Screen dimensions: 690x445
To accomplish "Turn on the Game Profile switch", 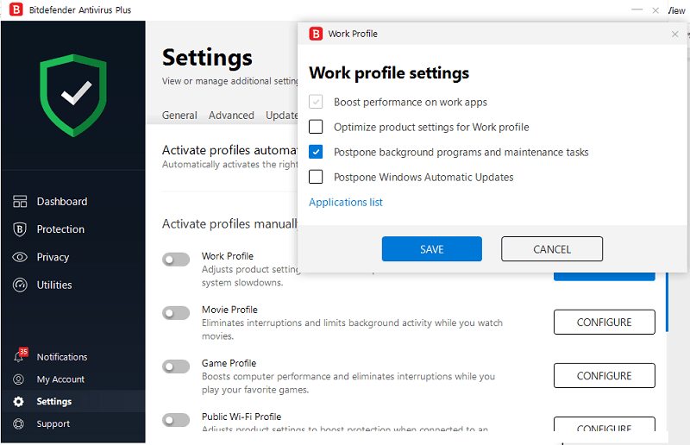I will pyautogui.click(x=176, y=367).
